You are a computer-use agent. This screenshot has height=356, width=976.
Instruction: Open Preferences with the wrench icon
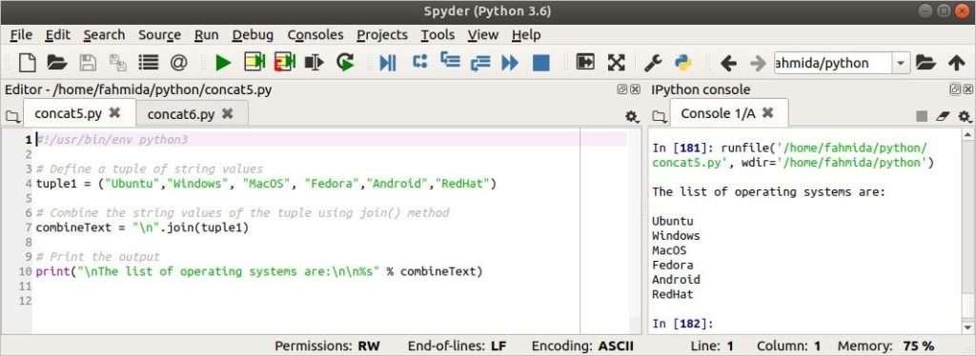pyautogui.click(x=653, y=63)
